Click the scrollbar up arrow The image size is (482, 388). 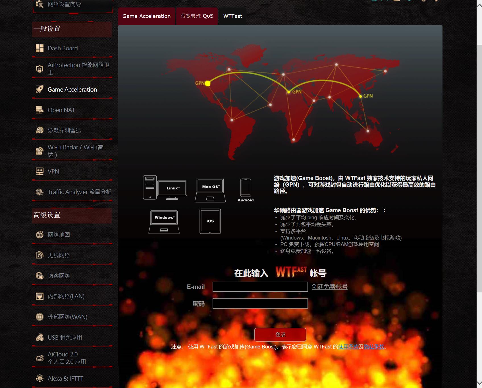479,5
